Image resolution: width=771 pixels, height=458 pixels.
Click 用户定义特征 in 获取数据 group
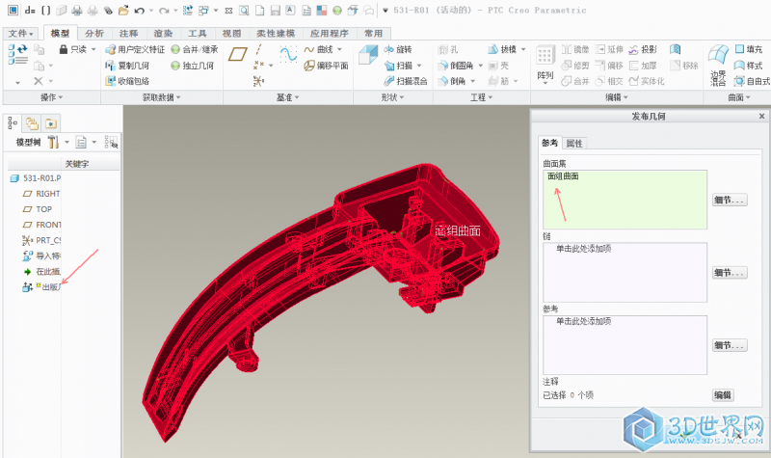tap(135, 50)
